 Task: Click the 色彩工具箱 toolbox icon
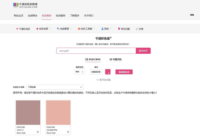[x=79, y=29]
